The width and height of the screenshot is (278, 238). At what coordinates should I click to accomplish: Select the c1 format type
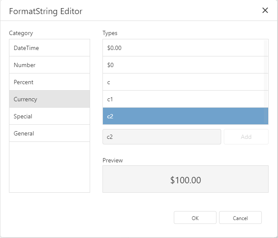(x=184, y=99)
